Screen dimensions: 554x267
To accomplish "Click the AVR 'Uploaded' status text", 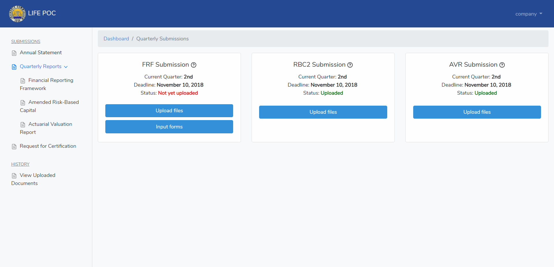I will [x=486, y=93].
